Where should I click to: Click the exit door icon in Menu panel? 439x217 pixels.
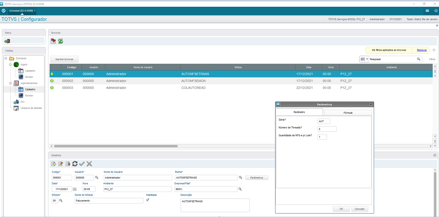[7, 41]
